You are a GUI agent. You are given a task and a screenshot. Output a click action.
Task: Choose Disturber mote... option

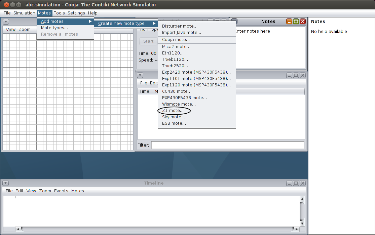tap(197, 26)
